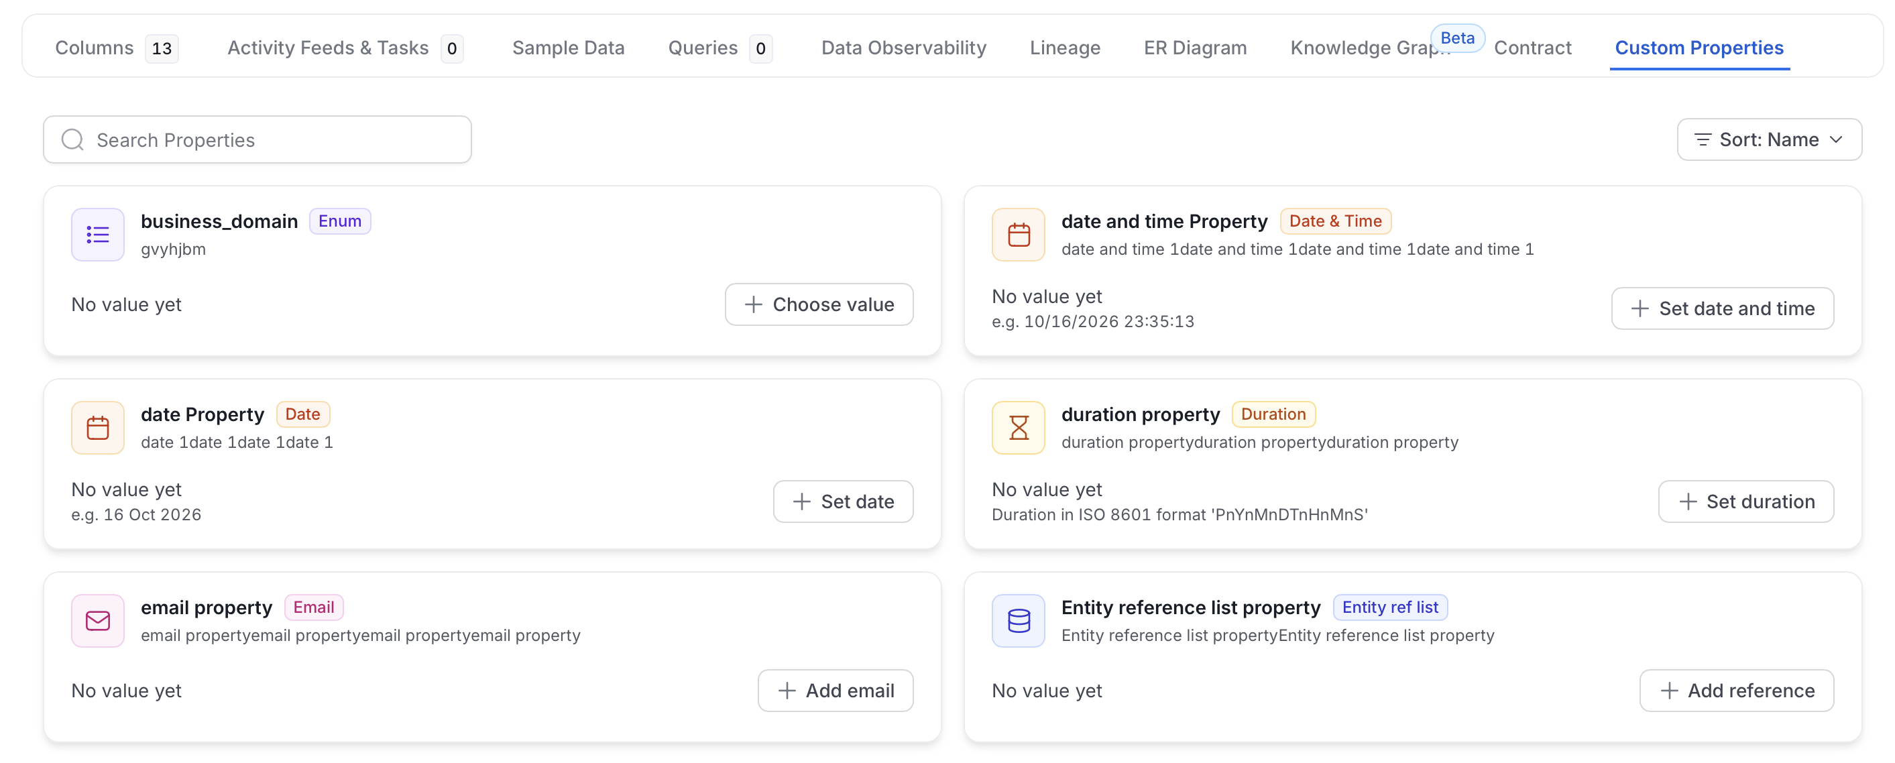Click the Enum type badge
Viewport: 1895px width, 763px height.
(339, 221)
